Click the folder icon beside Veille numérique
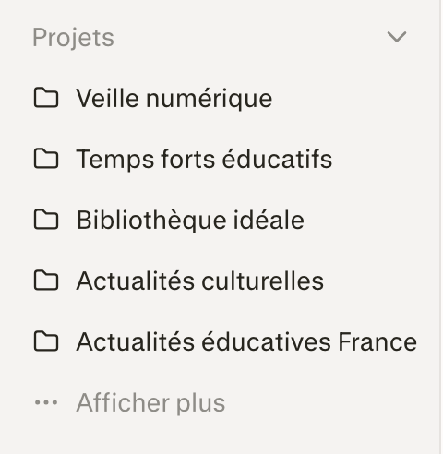 click(46, 98)
